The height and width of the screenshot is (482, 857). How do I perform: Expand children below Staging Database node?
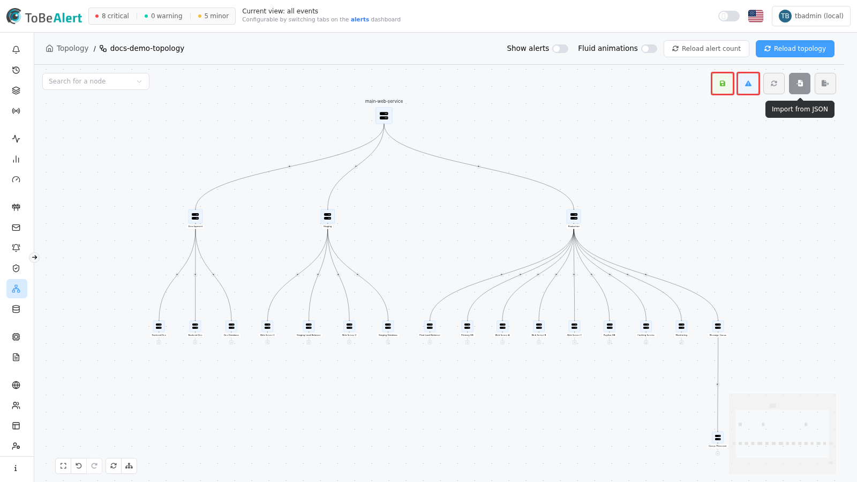tap(388, 342)
